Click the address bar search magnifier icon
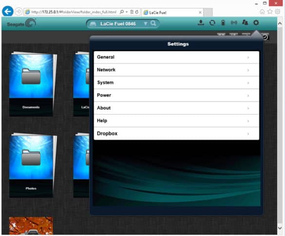This screenshot has height=236, width=285. coord(122,12)
